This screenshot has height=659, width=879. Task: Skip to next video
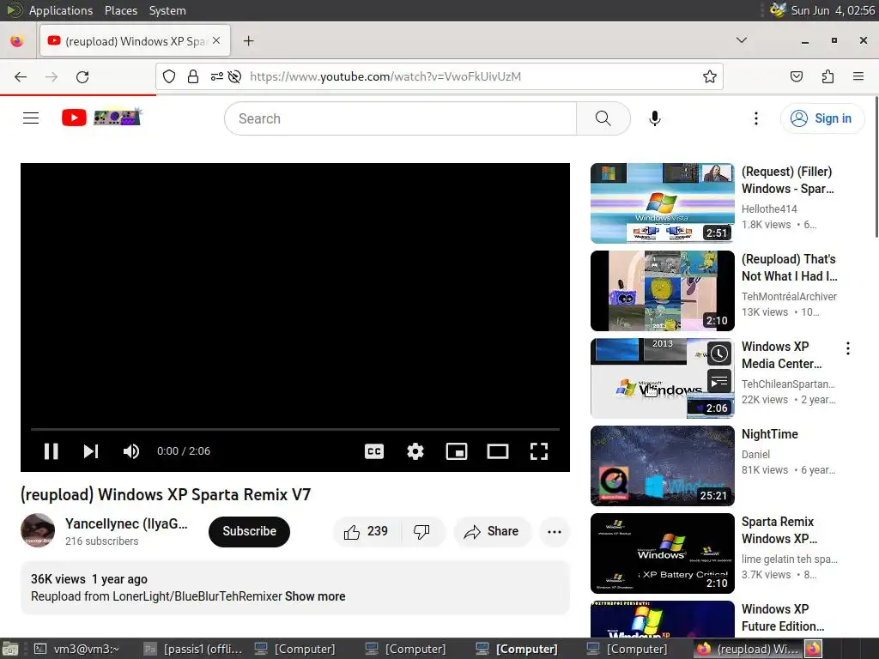tap(91, 451)
